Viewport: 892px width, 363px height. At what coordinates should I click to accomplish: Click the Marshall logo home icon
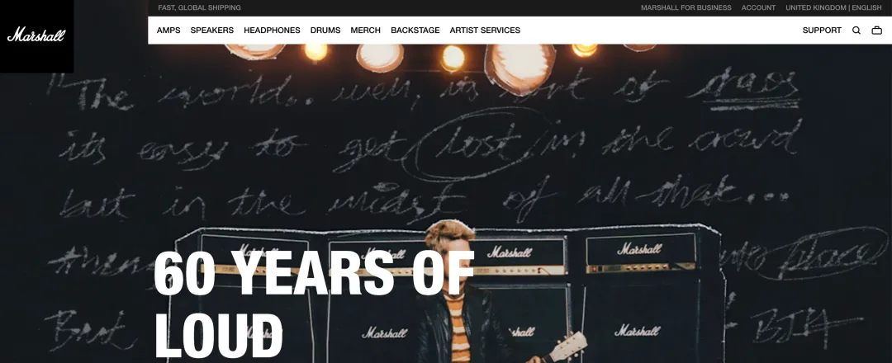36,35
